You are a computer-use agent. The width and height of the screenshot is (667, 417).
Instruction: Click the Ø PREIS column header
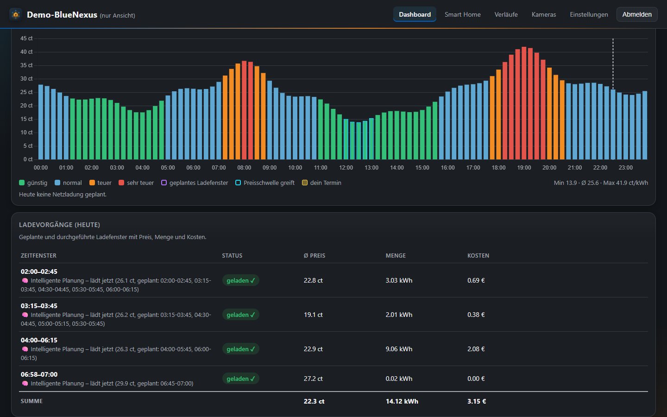[315, 256]
